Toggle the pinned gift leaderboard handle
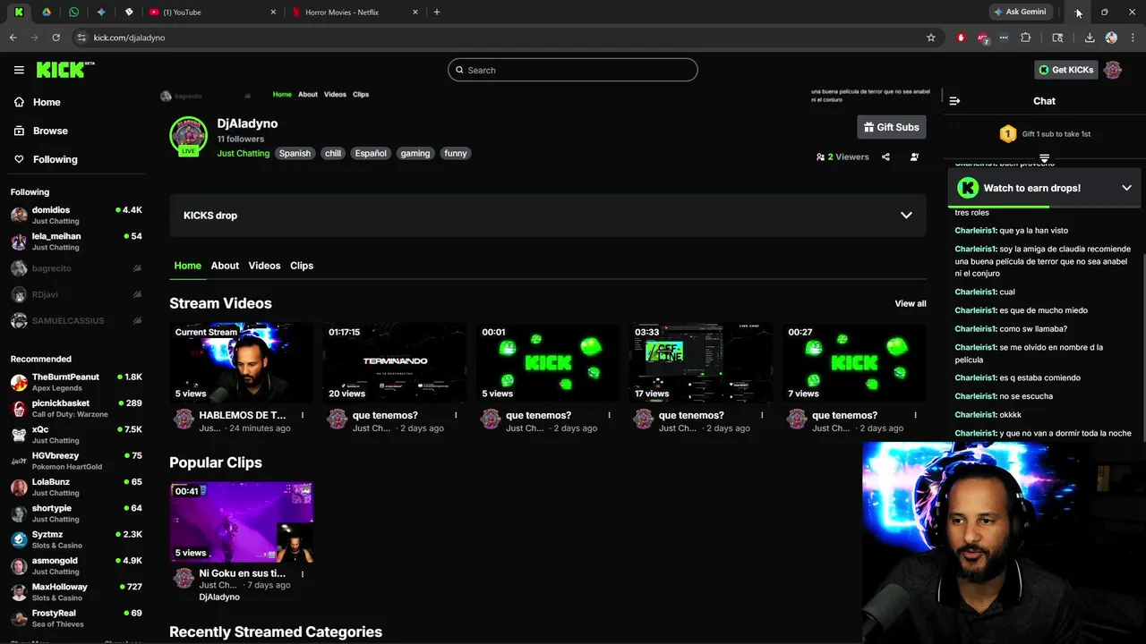The image size is (1146, 644). (x=1044, y=158)
